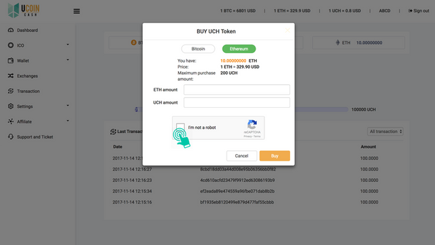
Task: Click the orange 10.00000000 balance in dialog
Action: 233,60
